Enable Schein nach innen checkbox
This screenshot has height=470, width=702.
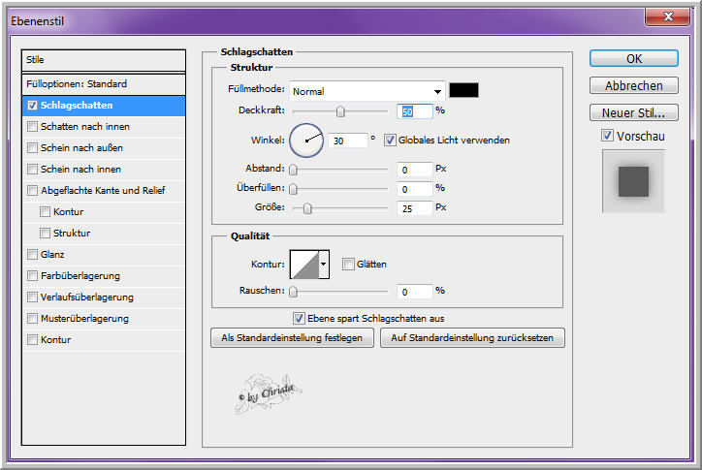coord(32,170)
